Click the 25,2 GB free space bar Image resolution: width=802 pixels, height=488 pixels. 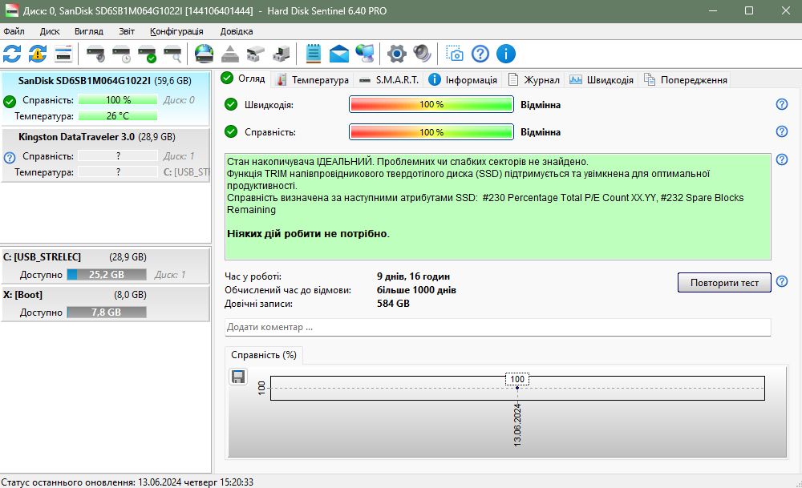click(107, 274)
